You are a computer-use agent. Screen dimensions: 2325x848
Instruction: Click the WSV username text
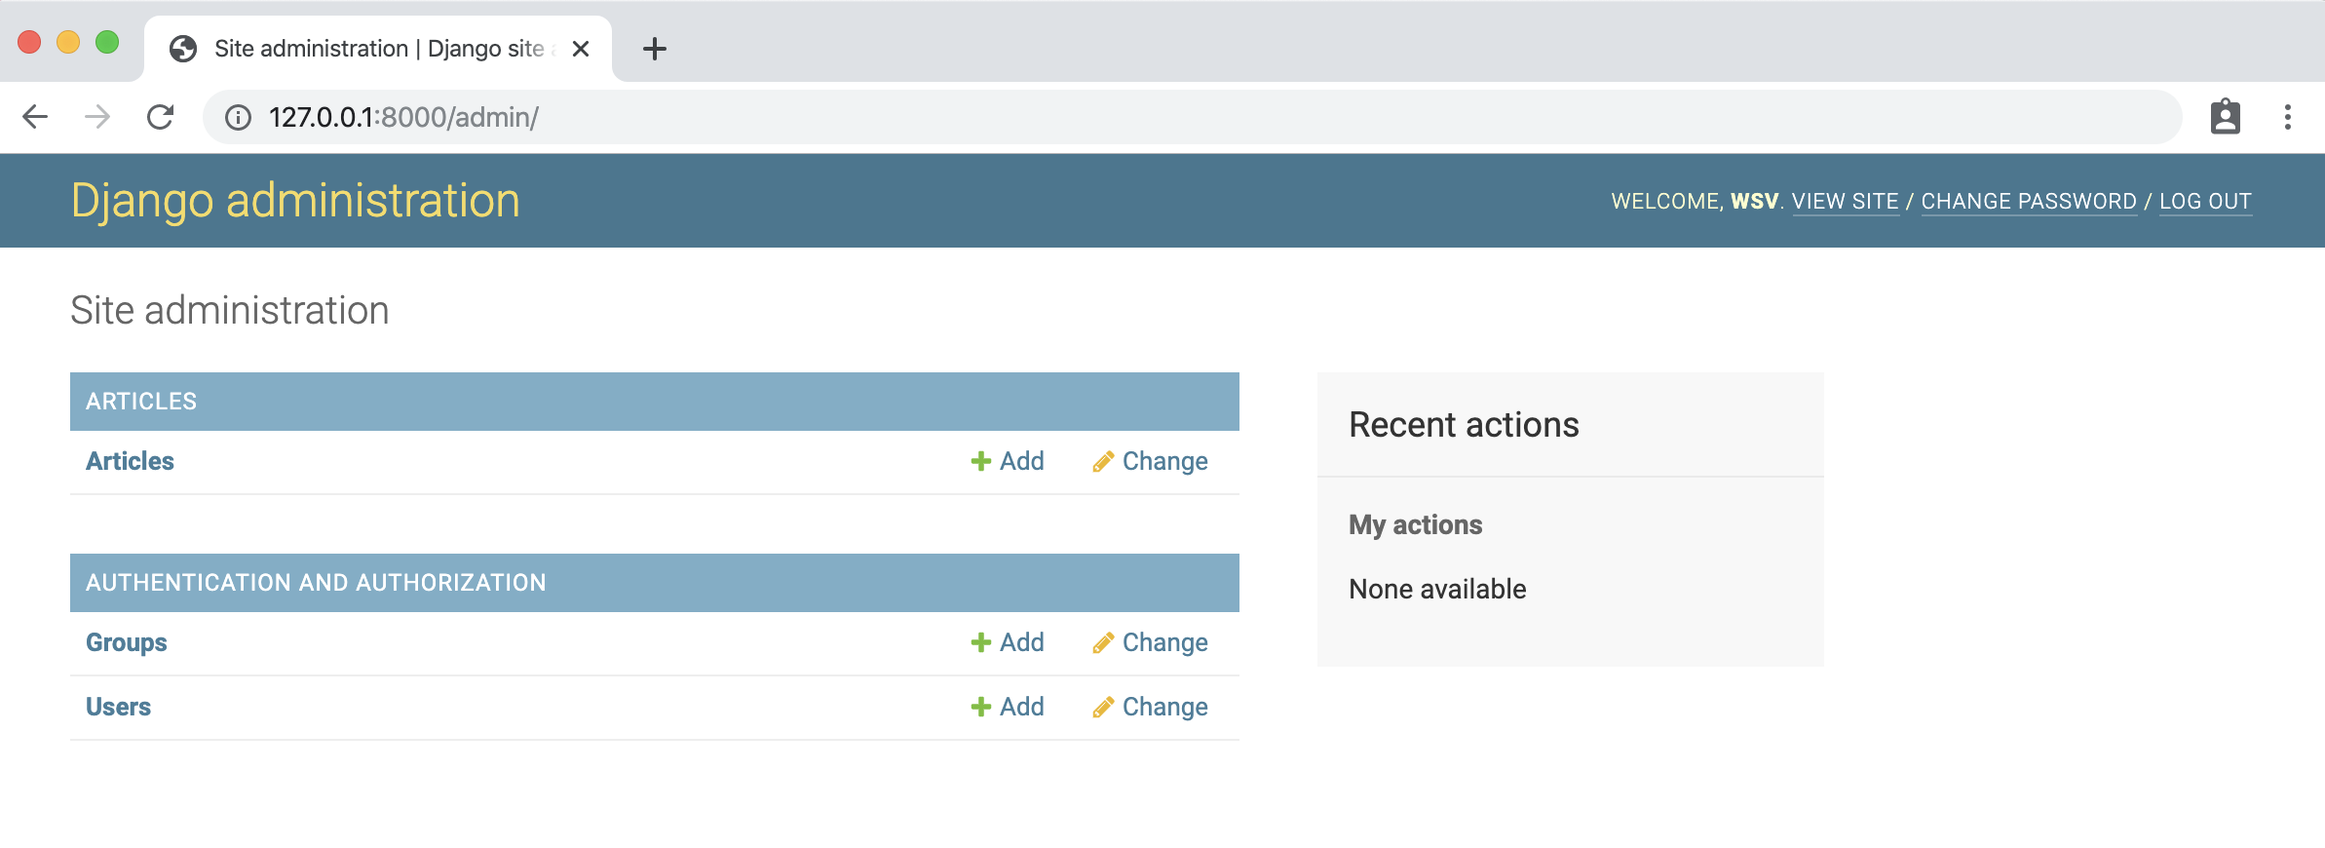pyautogui.click(x=1755, y=202)
